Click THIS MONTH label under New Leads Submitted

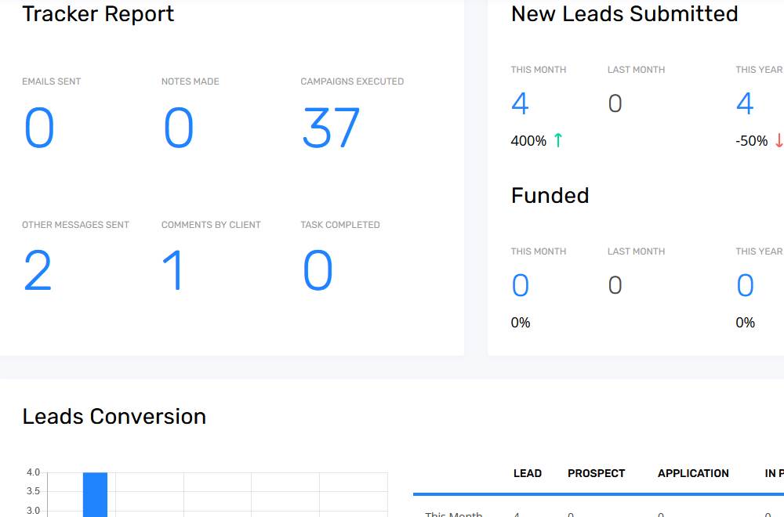click(539, 70)
